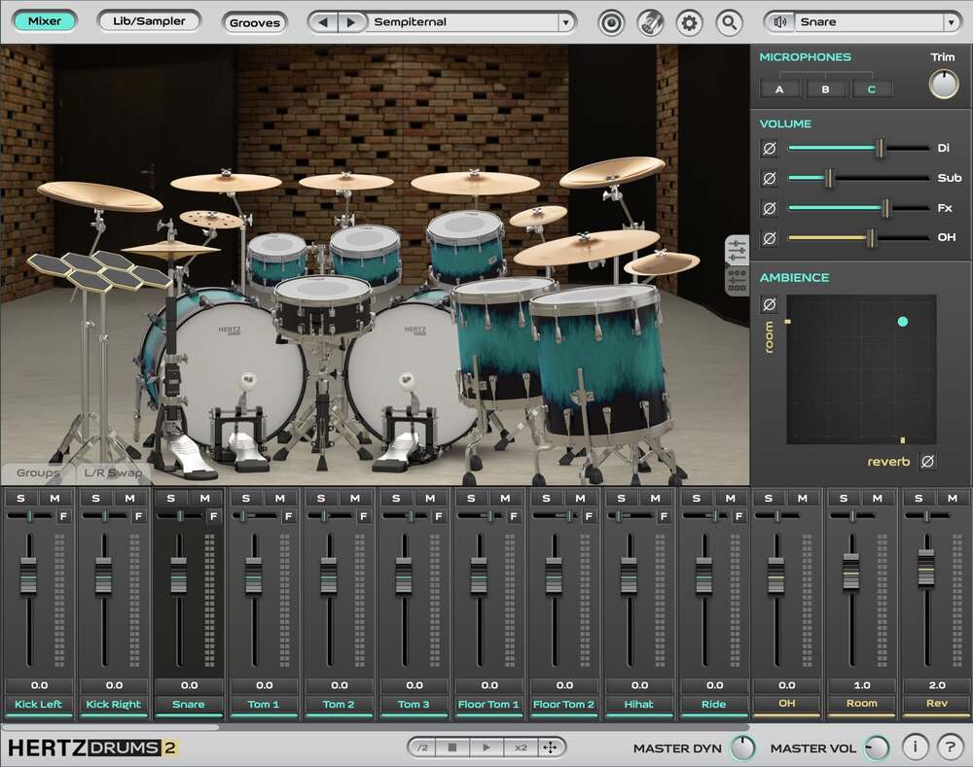Screen dimensions: 973x767
Task: Click the info (i) icon at bottom right
Action: 914,747
